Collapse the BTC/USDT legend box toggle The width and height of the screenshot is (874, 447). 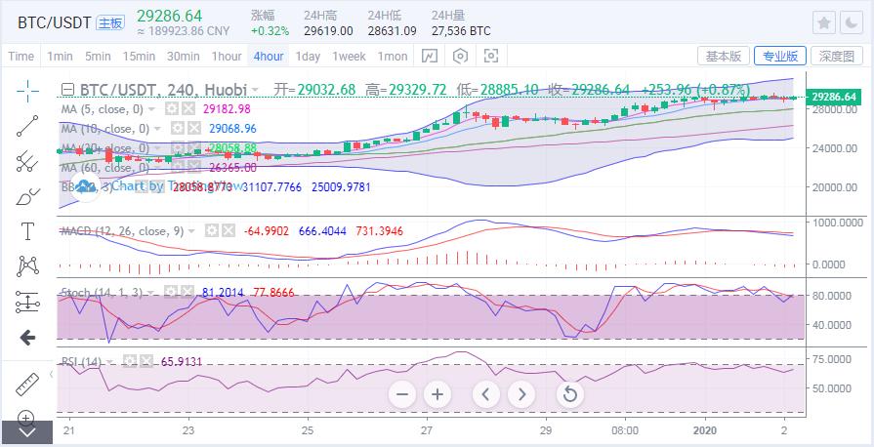point(67,89)
